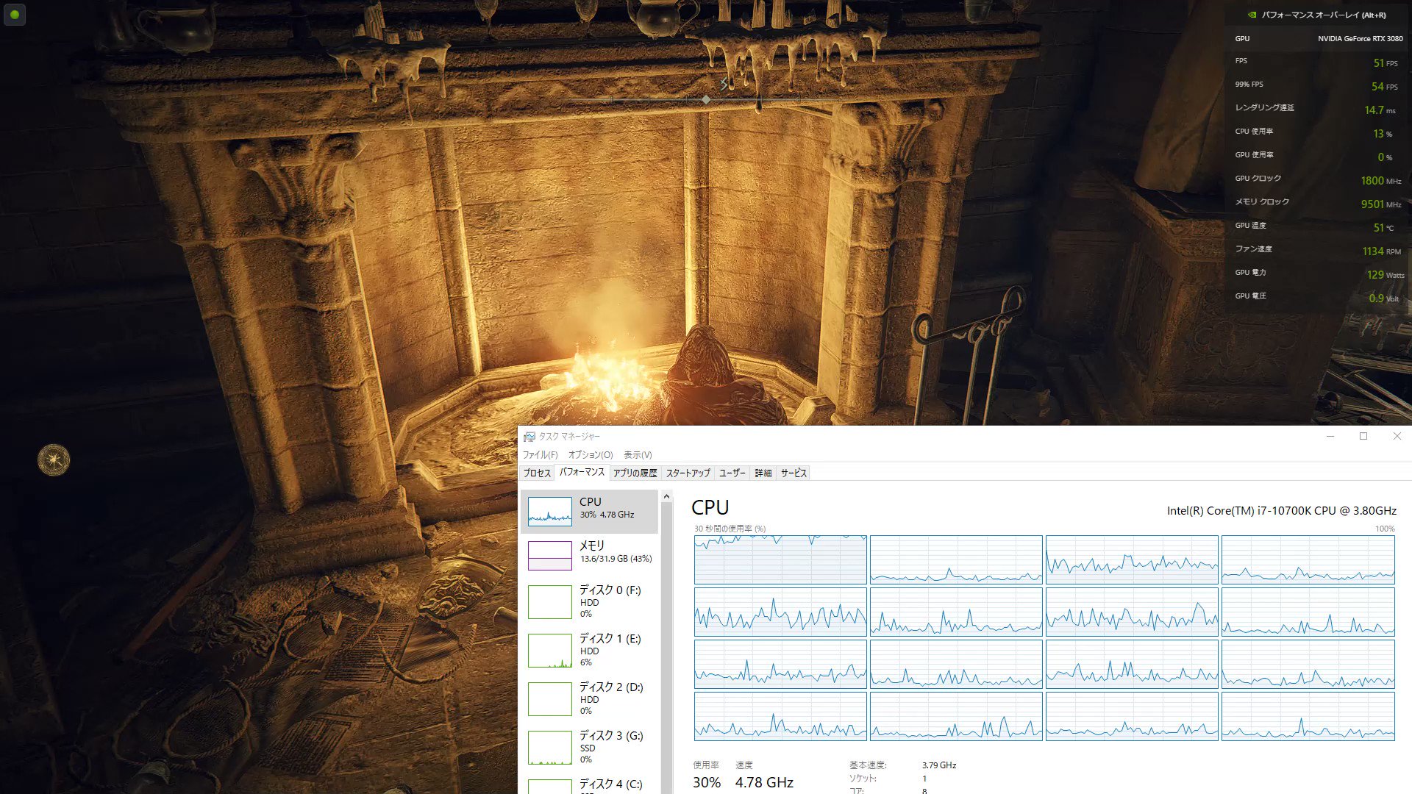Click the GPU 温度 51 °C value
The image size is (1412, 794).
coord(1383,228)
